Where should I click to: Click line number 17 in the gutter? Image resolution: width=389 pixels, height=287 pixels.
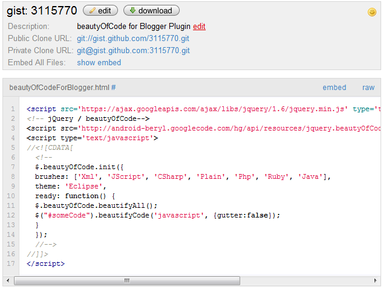click(x=11, y=263)
